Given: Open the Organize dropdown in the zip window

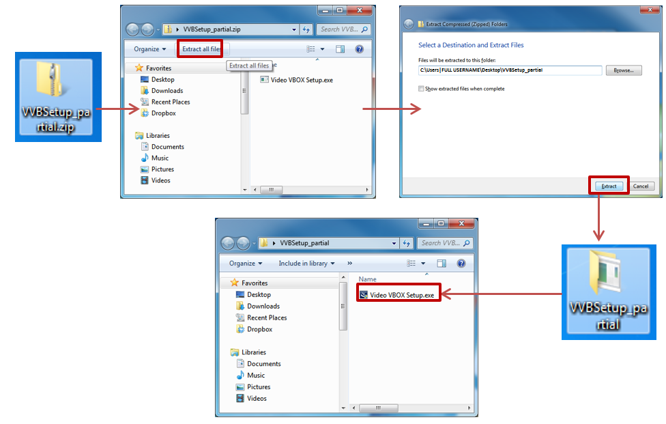Looking at the screenshot, I should 149,49.
